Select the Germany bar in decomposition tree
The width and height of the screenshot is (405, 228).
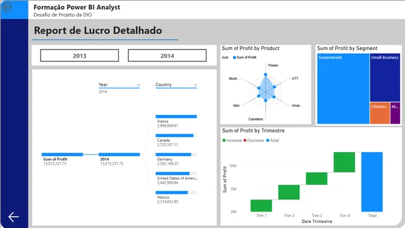coord(176,155)
